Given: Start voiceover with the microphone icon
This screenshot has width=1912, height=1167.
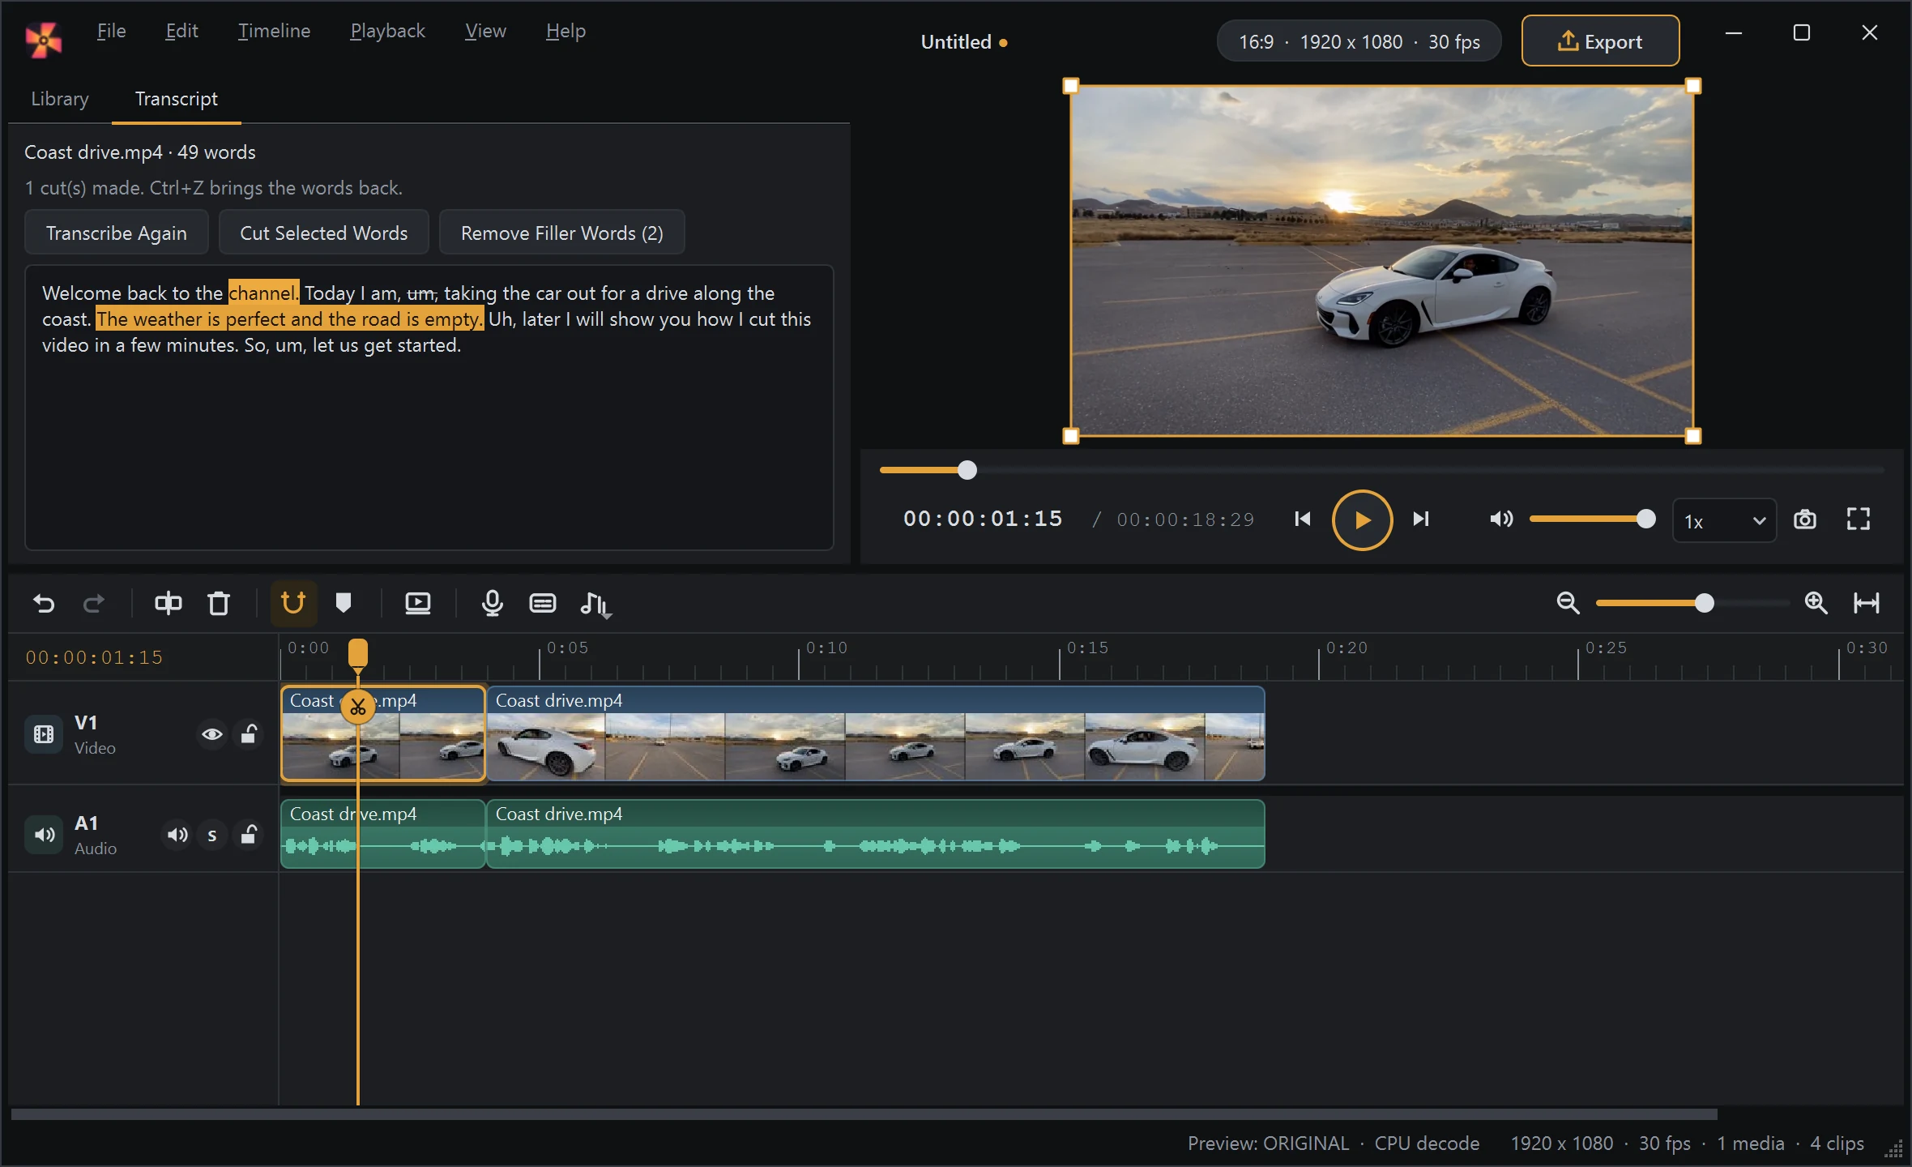Looking at the screenshot, I should [493, 603].
